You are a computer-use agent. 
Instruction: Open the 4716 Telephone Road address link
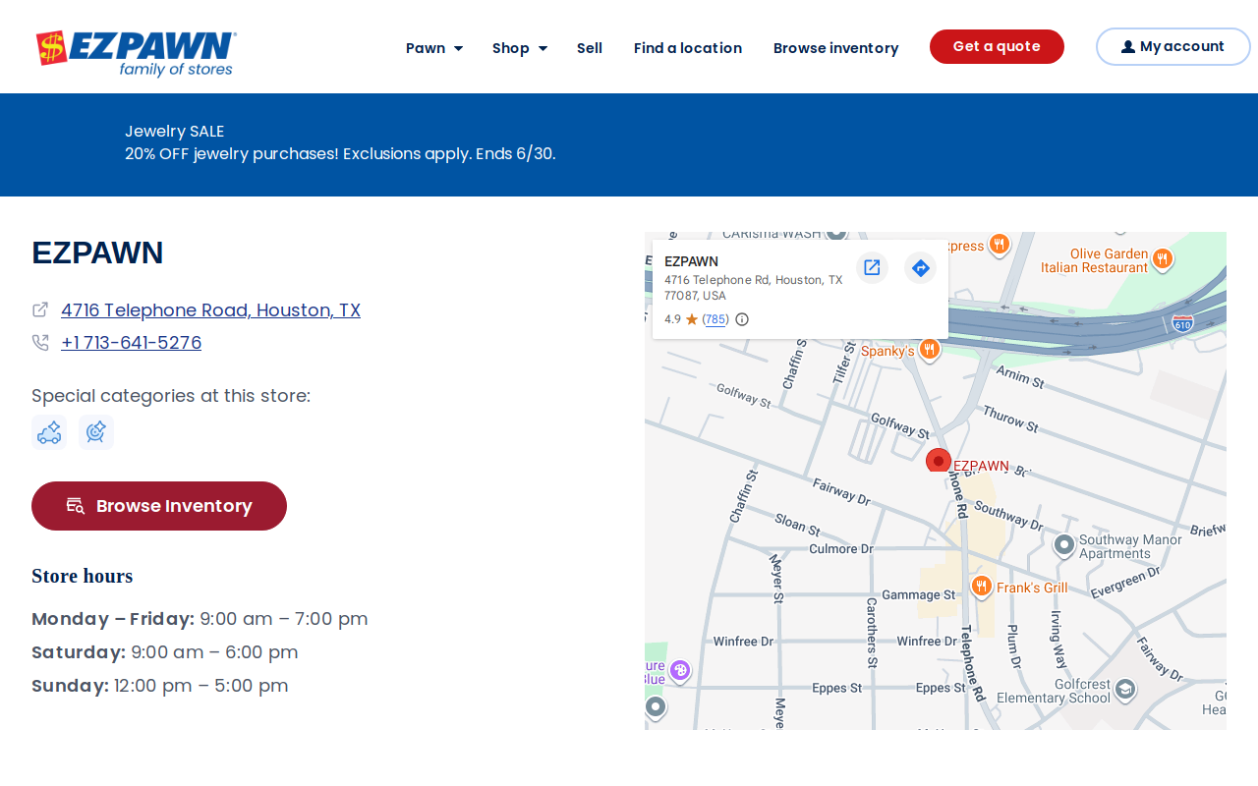pos(210,310)
